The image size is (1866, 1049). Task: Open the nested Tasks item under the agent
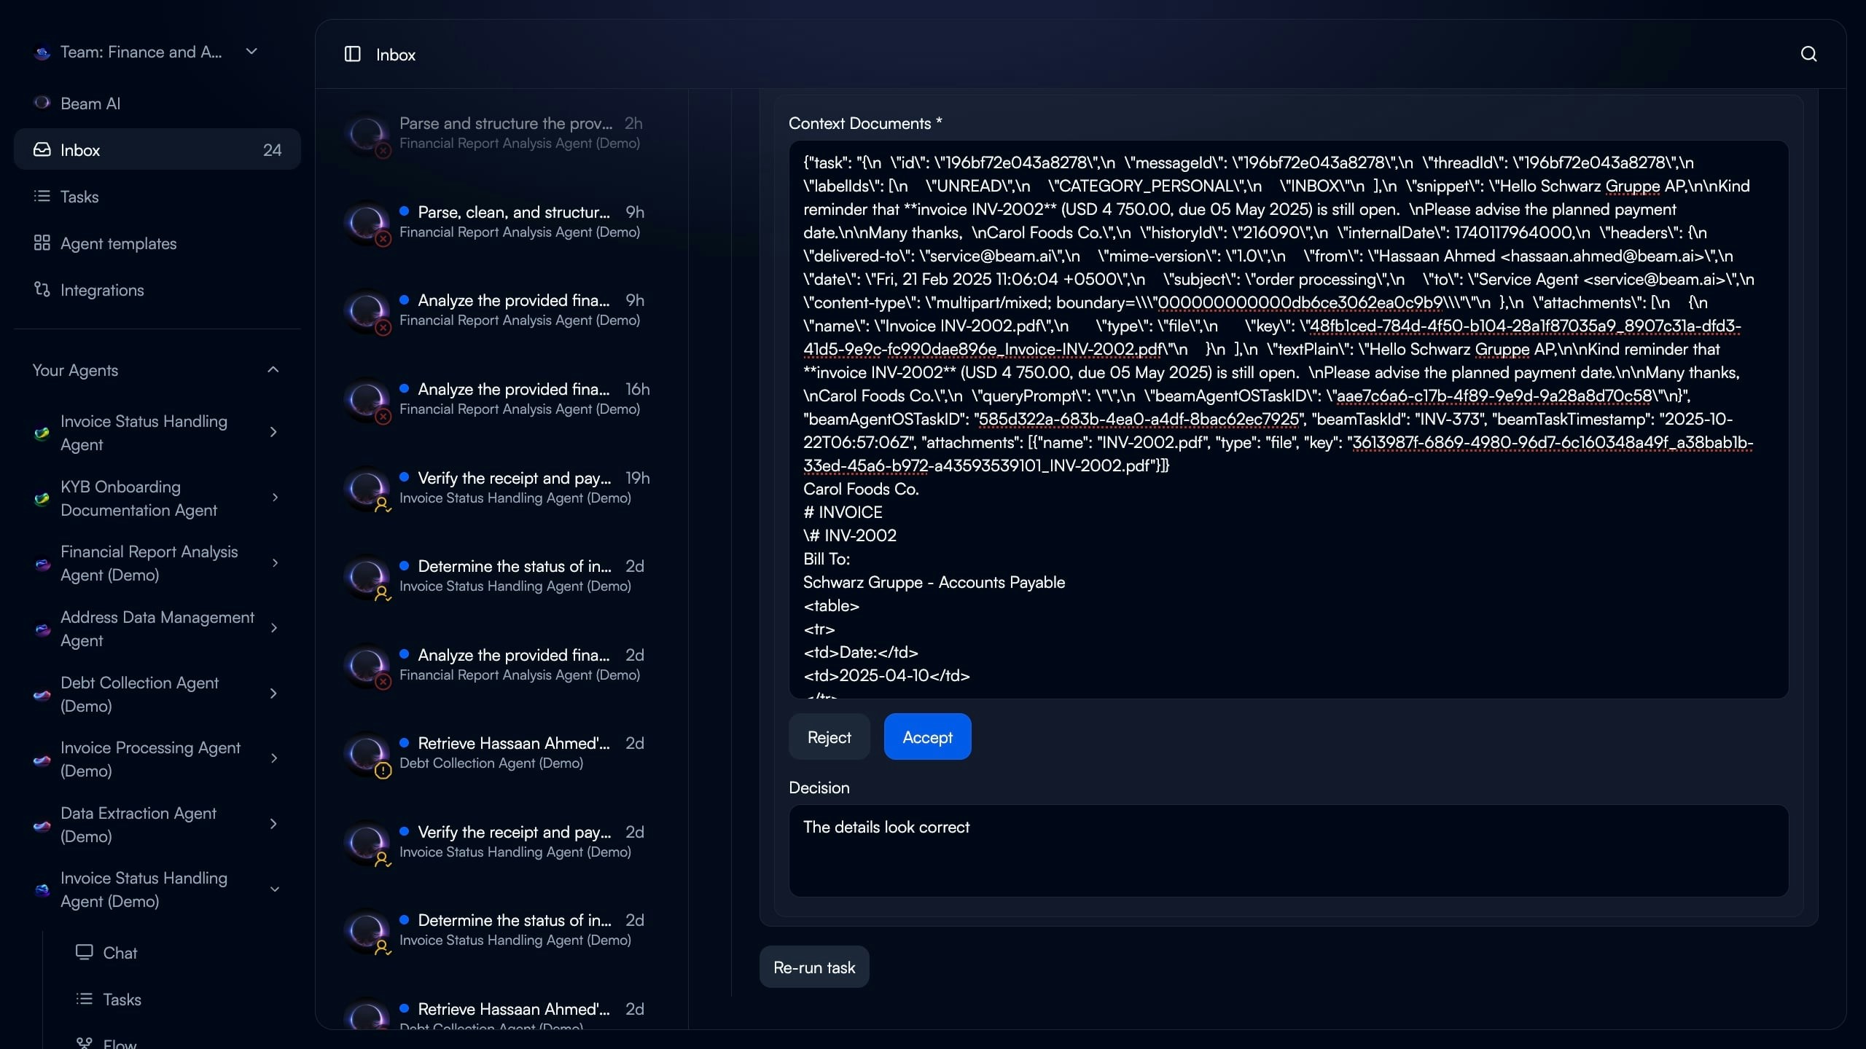point(122,999)
